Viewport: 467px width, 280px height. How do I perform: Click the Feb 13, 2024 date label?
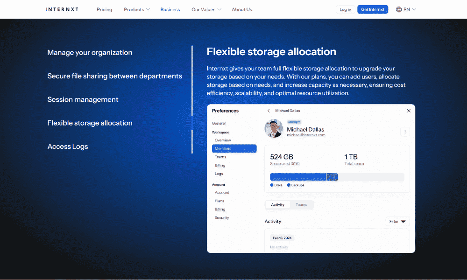(x=282, y=238)
